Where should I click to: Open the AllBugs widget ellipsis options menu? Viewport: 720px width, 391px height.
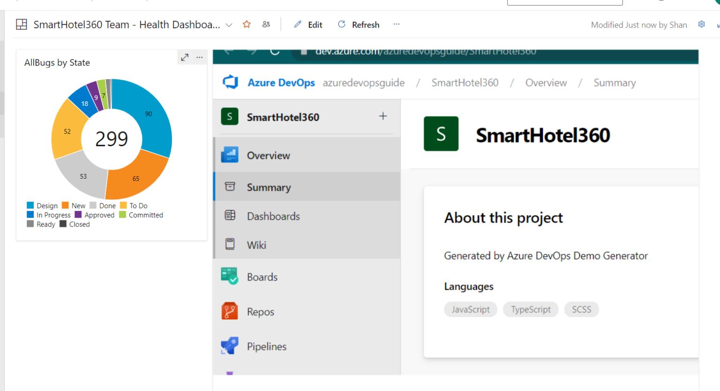click(x=200, y=57)
